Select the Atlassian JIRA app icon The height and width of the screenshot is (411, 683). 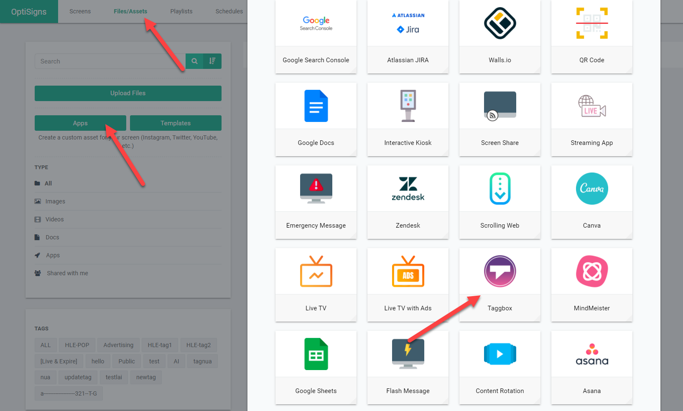tap(408, 24)
